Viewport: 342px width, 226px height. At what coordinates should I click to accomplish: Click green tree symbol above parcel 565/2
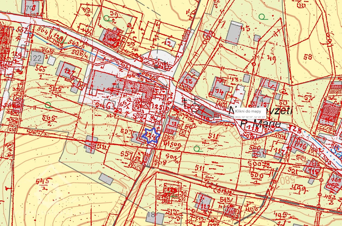tap(49, 105)
